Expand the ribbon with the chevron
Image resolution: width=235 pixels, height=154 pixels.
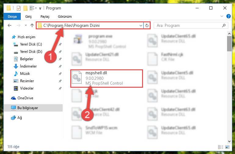tap(222, 16)
